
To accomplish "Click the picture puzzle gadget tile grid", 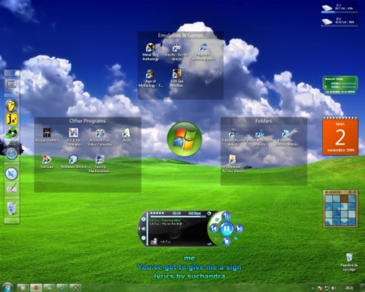I will (340, 210).
